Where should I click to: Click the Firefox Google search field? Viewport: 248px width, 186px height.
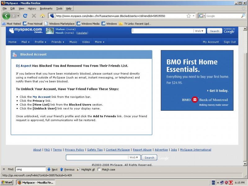(223, 16)
